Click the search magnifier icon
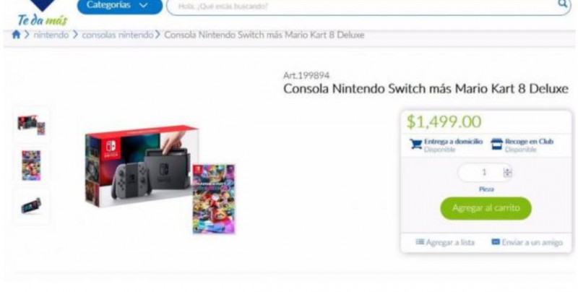Image resolution: width=578 pixels, height=292 pixels. pyautogui.click(x=563, y=4)
